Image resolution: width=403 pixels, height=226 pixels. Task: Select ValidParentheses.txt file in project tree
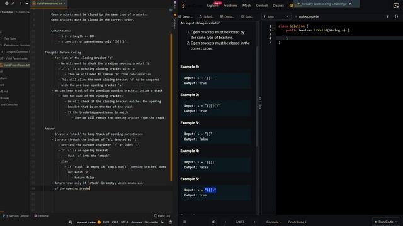pyautogui.click(x=15, y=65)
